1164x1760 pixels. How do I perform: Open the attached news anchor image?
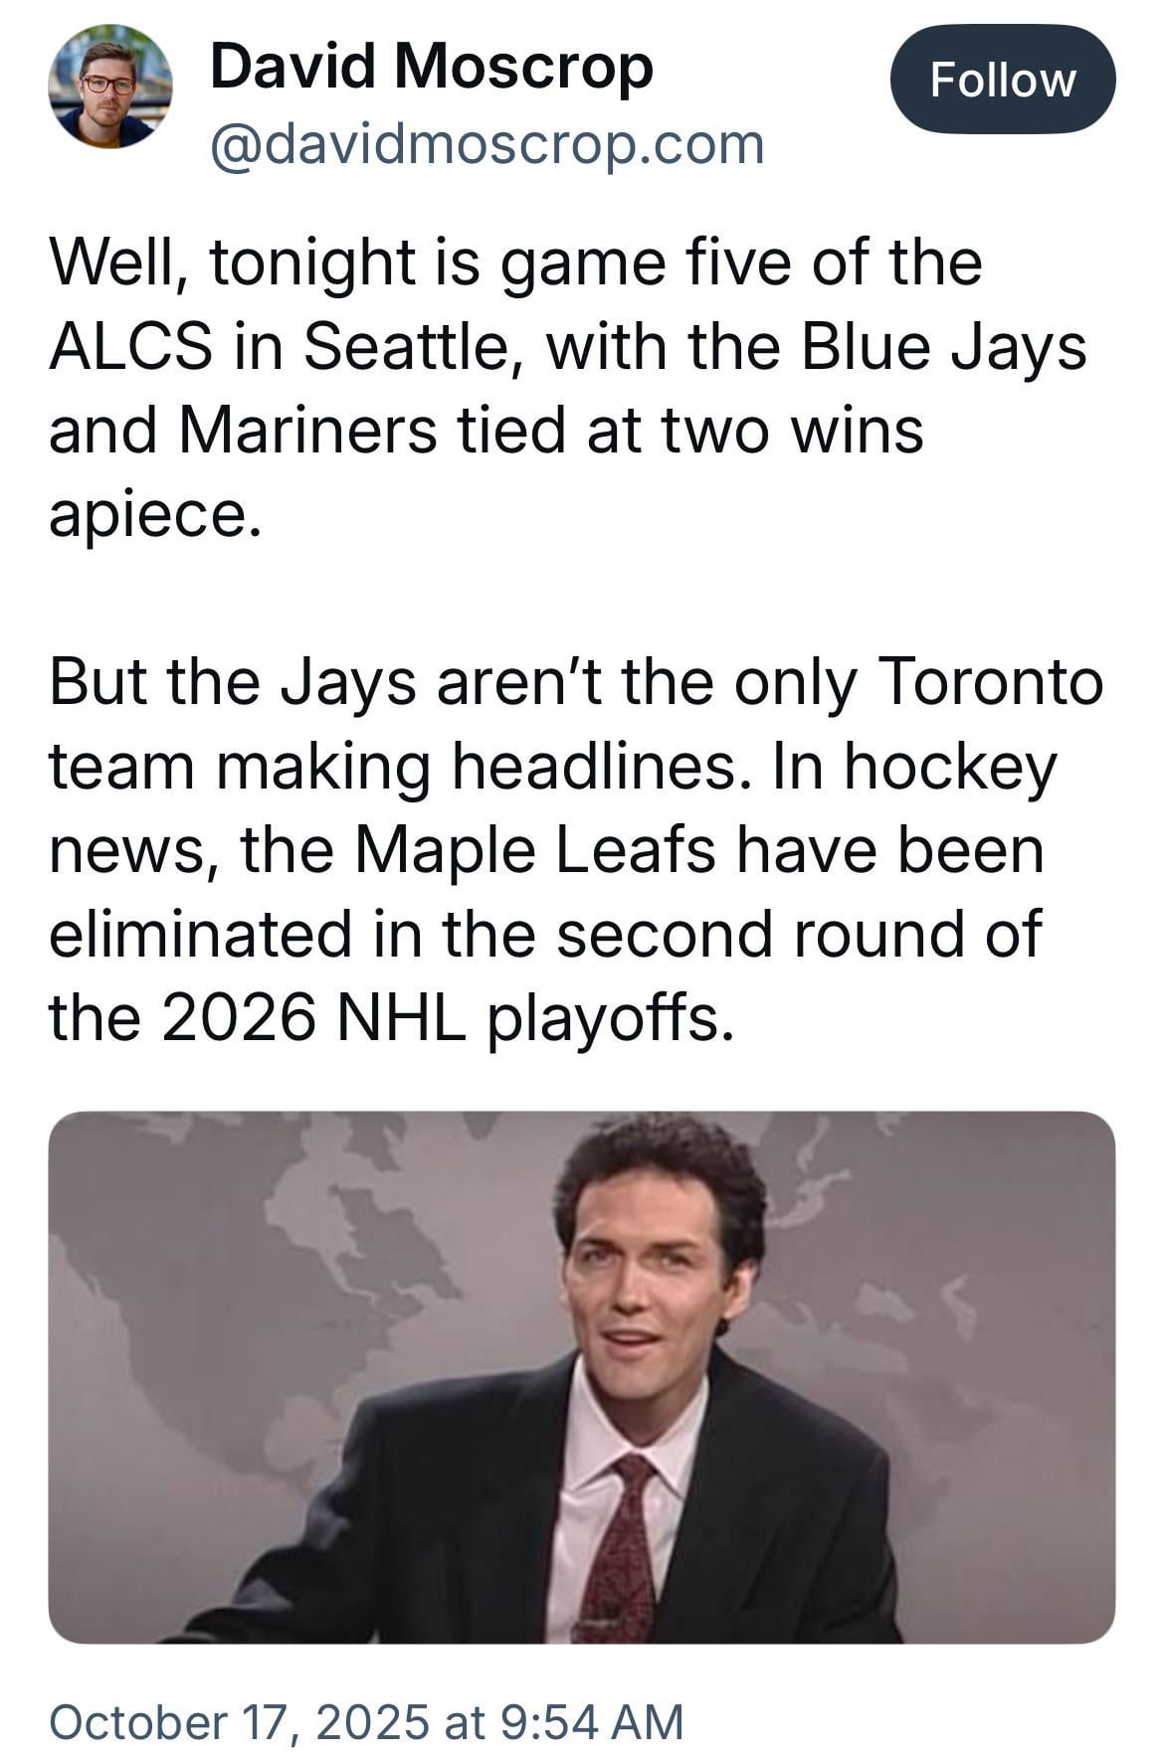pos(581,1376)
